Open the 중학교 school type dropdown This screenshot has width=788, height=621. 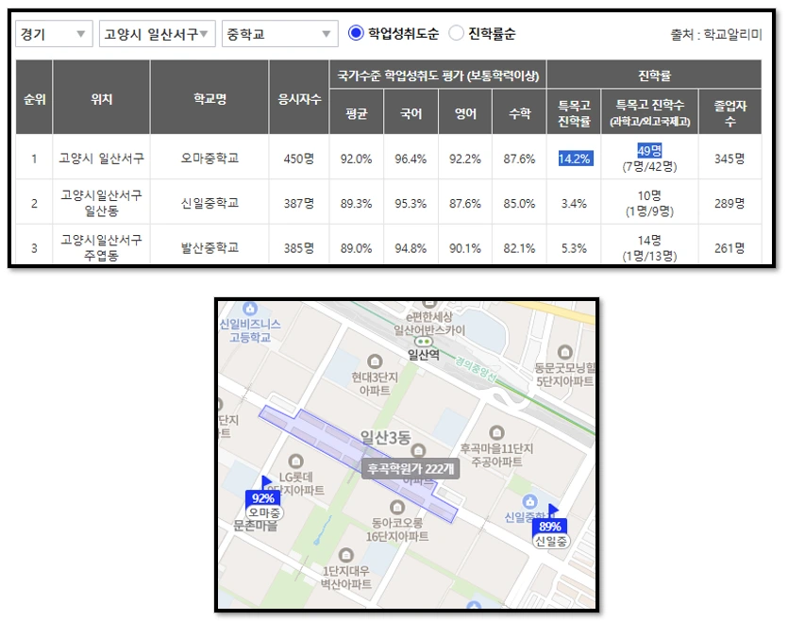pyautogui.click(x=280, y=34)
